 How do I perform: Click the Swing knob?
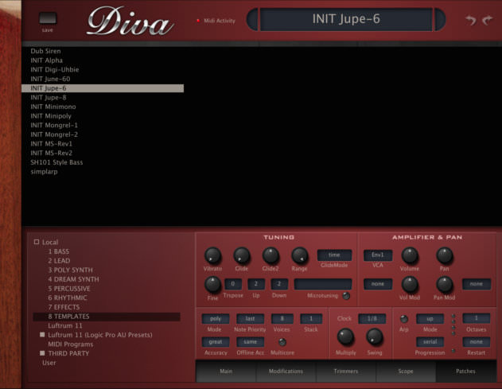coord(375,336)
